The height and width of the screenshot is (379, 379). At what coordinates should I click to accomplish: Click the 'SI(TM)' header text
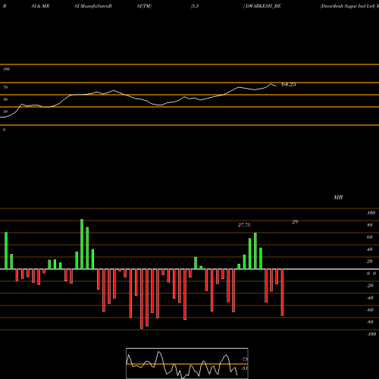coord(144,6)
